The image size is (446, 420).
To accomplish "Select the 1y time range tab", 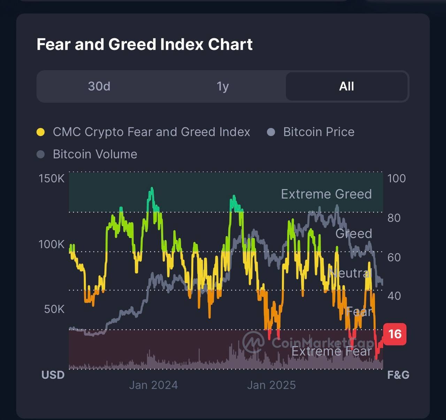I will pyautogui.click(x=223, y=86).
